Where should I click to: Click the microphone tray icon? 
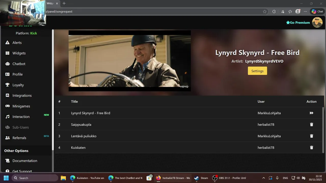[x=277, y=178]
